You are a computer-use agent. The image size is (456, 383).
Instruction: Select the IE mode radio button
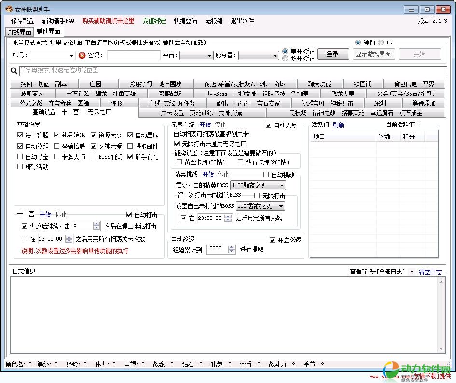point(381,42)
